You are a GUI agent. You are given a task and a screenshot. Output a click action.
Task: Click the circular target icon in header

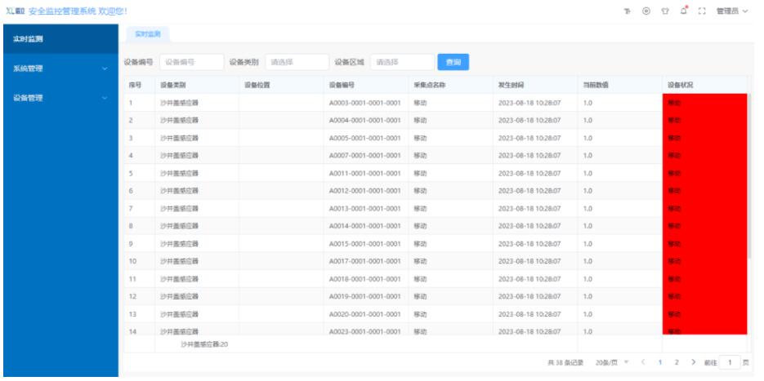(646, 11)
